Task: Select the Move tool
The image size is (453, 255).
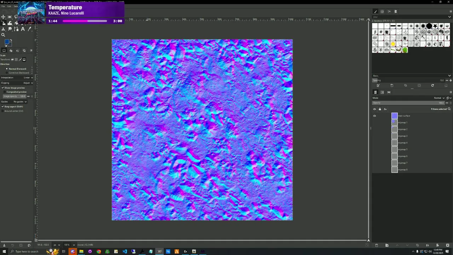Action: 3,17
